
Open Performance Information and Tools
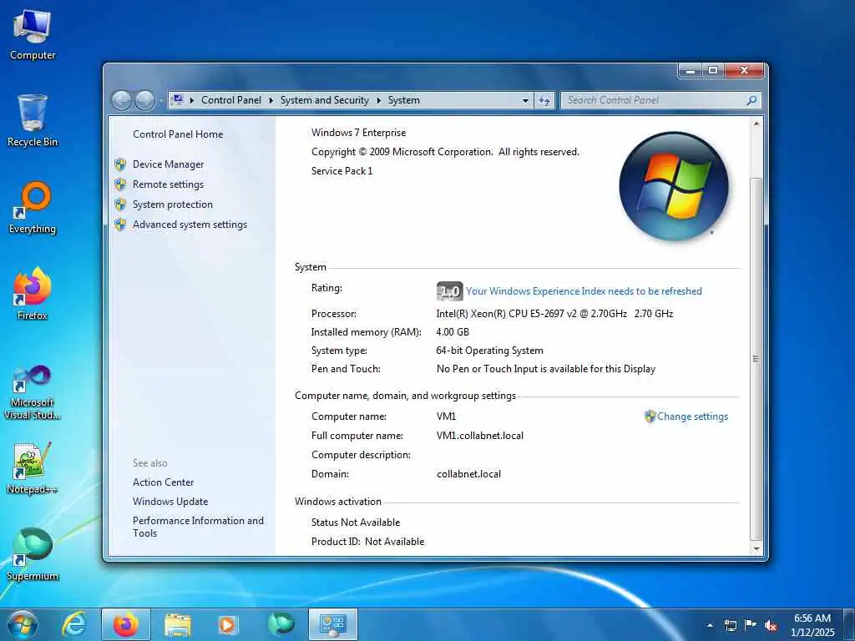click(x=198, y=527)
